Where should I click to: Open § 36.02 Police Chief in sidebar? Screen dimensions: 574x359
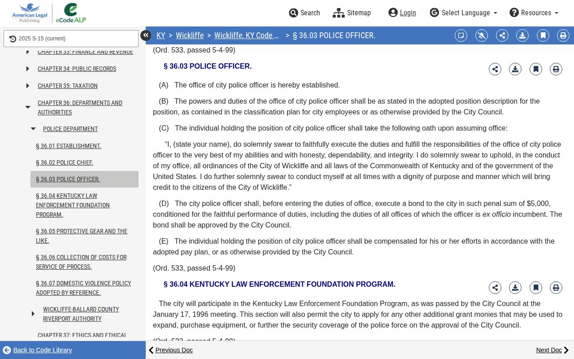coord(65,162)
